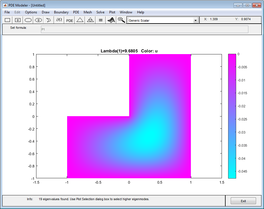Image resolution: width=264 pixels, height=209 pixels.
Task: Click the Exit button
Action: tap(243, 201)
